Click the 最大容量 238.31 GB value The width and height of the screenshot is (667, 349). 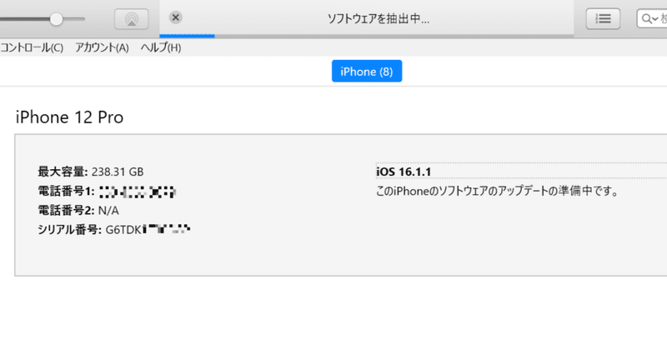[118, 172]
